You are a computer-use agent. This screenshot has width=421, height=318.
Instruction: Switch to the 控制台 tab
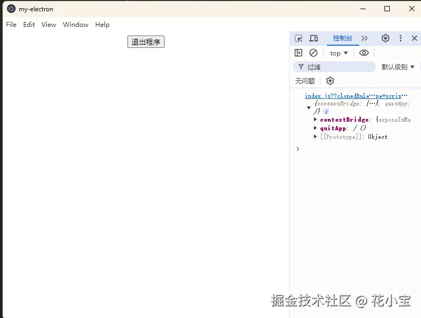tap(342, 38)
